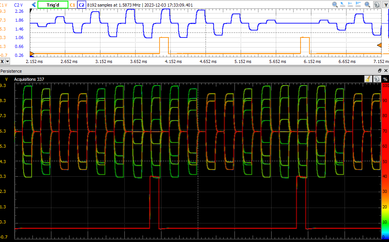
Task: Click the sample rate info text
Action: pyautogui.click(x=114, y=5)
